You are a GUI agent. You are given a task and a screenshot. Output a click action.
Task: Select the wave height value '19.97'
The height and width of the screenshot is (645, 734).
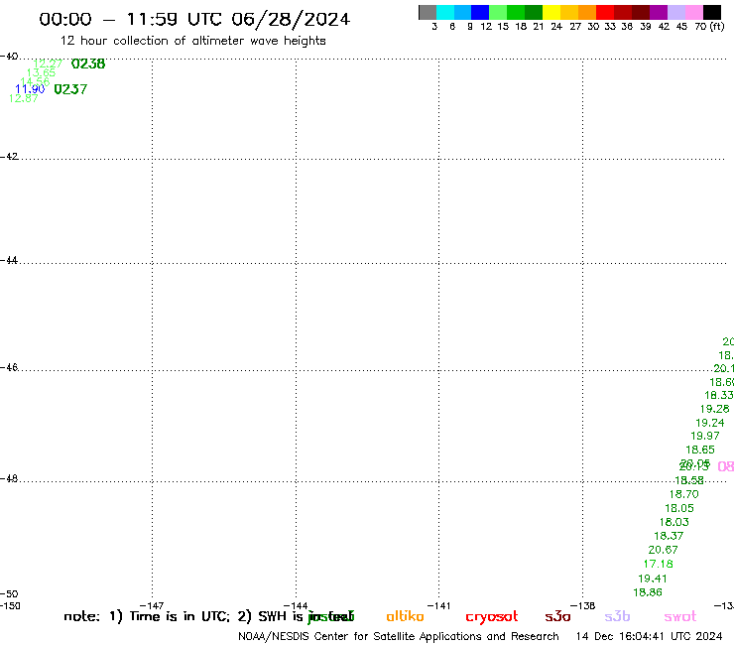(x=705, y=436)
